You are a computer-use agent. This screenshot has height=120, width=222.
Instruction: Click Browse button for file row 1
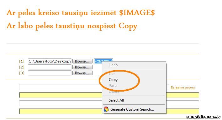82,61
